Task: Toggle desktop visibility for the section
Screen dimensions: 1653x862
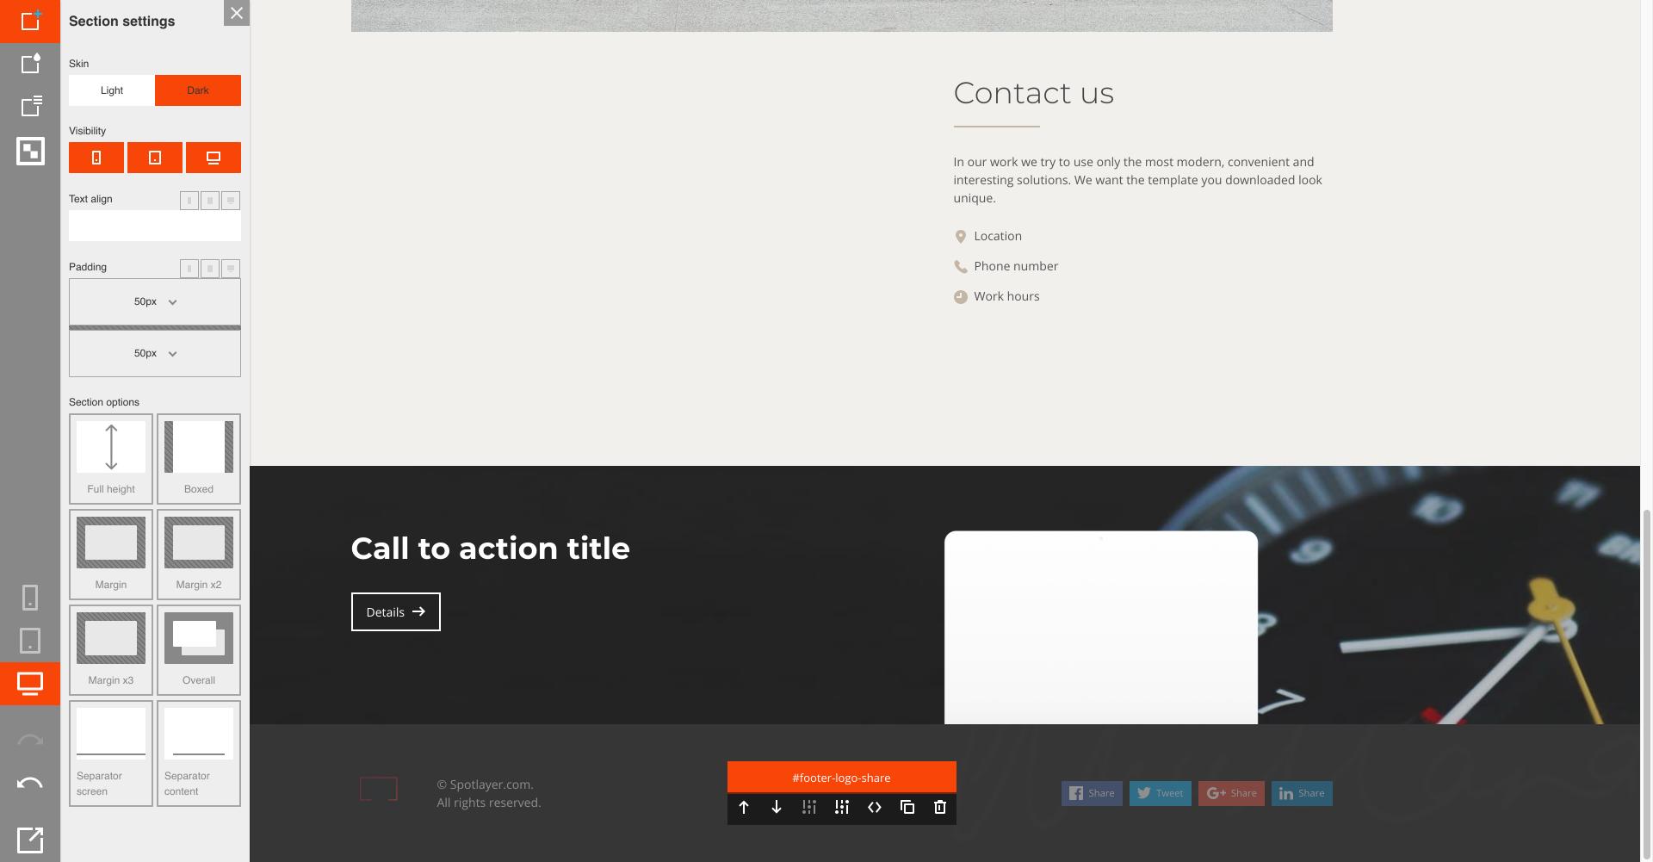Action: pyautogui.click(x=214, y=158)
